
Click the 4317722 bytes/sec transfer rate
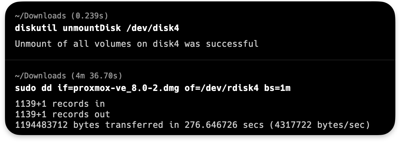click(320, 125)
